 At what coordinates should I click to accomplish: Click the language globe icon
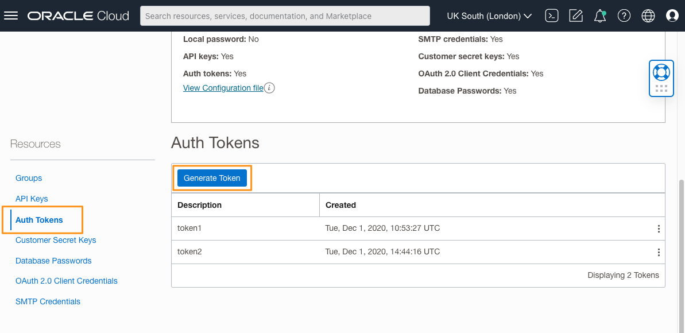coord(648,16)
